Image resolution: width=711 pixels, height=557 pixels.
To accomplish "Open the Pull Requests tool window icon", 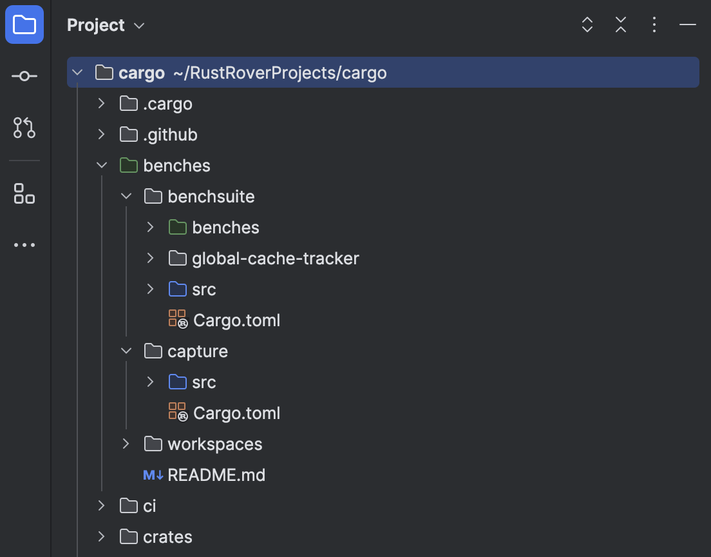I will click(24, 128).
